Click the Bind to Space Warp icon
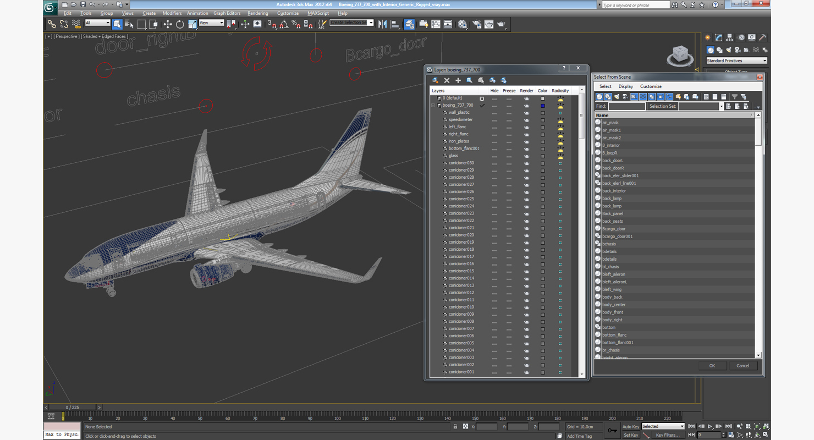The width and height of the screenshot is (814, 440). (x=76, y=24)
